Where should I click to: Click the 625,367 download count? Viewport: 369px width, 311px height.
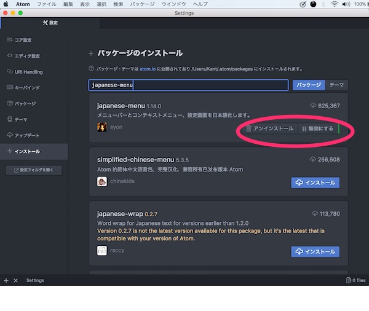329,106
